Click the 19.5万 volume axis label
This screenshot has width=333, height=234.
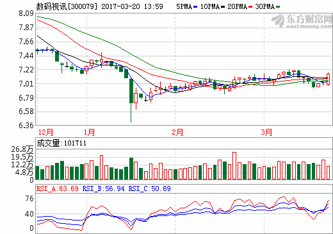(x=22, y=157)
